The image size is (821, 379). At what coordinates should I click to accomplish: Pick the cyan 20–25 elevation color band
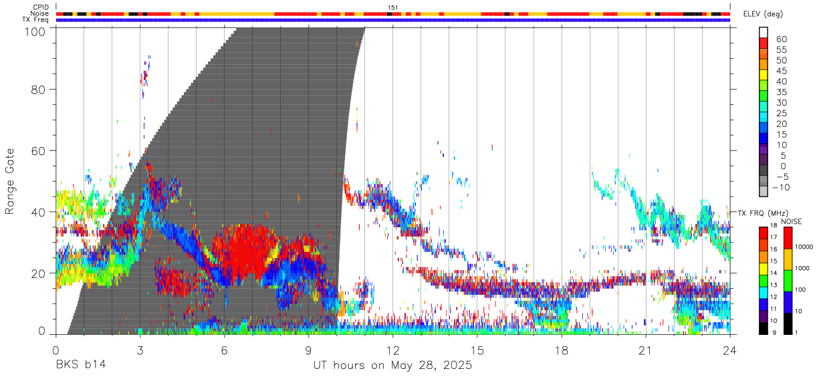point(764,118)
